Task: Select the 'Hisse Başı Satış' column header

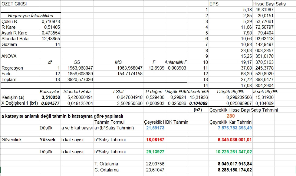Action: [269, 4]
